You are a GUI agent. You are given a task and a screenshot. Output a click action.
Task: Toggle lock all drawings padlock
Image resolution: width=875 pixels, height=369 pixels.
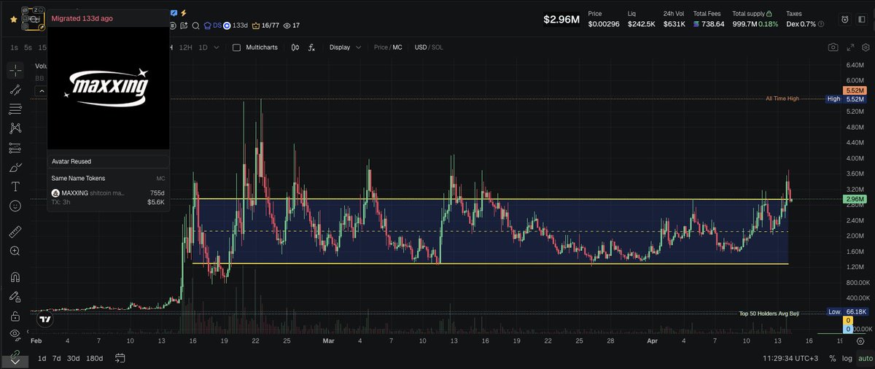click(15, 316)
